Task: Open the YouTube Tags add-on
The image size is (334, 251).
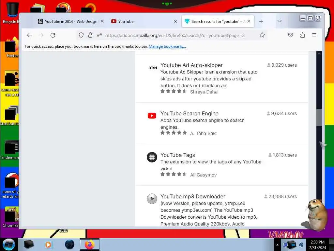Action: tap(178, 155)
